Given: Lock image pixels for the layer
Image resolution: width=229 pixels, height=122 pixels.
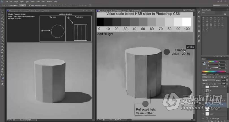Looking at the screenshot, I should pyautogui.click(x=209, y=84).
